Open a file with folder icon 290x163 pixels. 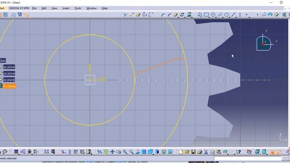coord(187,152)
